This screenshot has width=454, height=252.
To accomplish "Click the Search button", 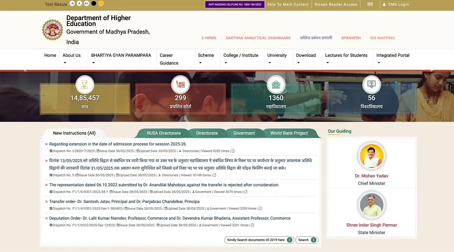I will pos(306,240).
